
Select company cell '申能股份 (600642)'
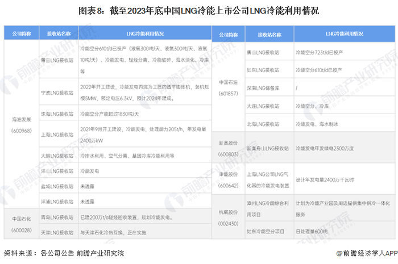click(x=228, y=180)
